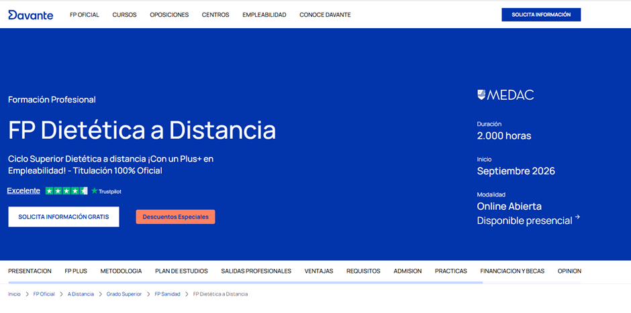Jump to the SALIDAS PROFESIONALES section
631x313 pixels.
click(x=256, y=271)
